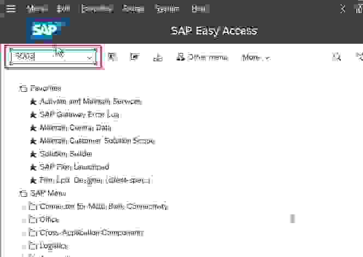Click star icon beside Solution Builder
Viewport: 363px width, 257px height.
coord(33,154)
